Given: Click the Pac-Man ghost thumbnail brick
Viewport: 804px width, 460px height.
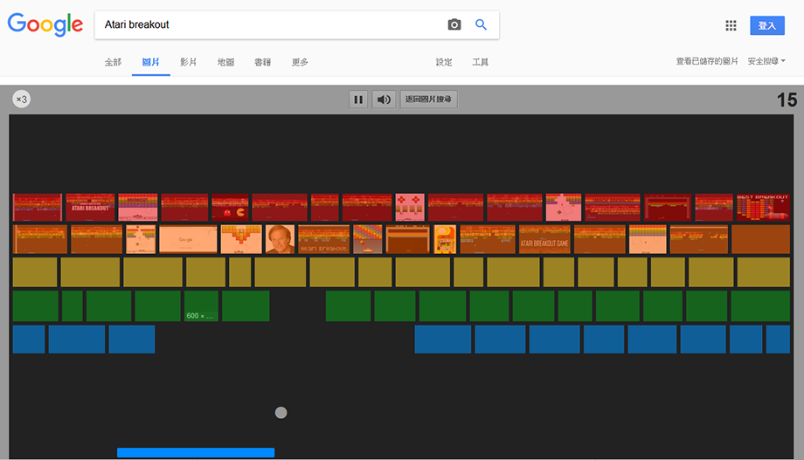Looking at the screenshot, I should tap(230, 207).
